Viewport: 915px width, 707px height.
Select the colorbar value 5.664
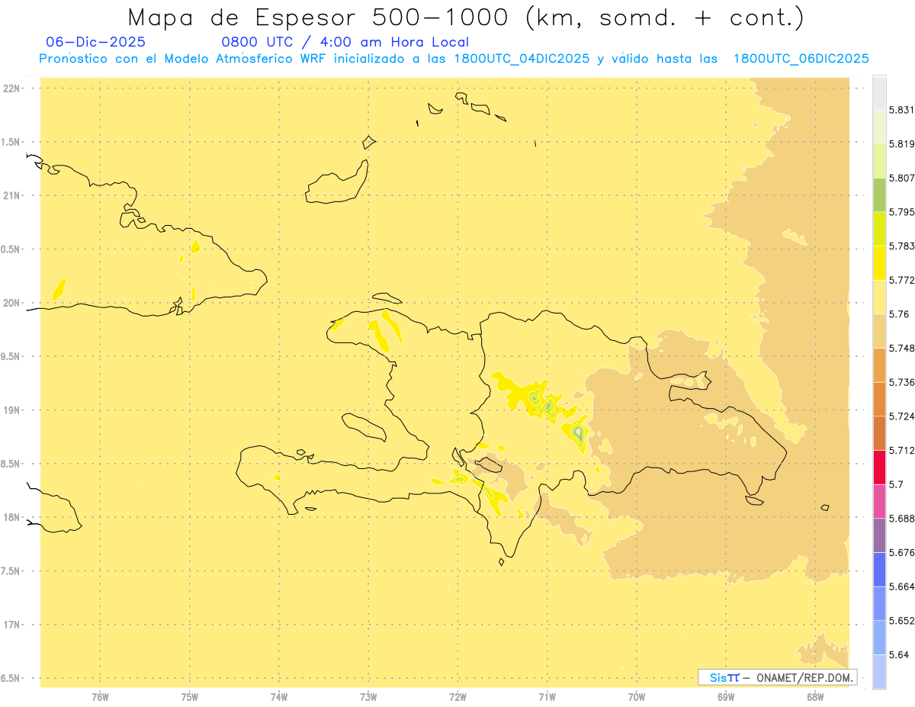901,586
